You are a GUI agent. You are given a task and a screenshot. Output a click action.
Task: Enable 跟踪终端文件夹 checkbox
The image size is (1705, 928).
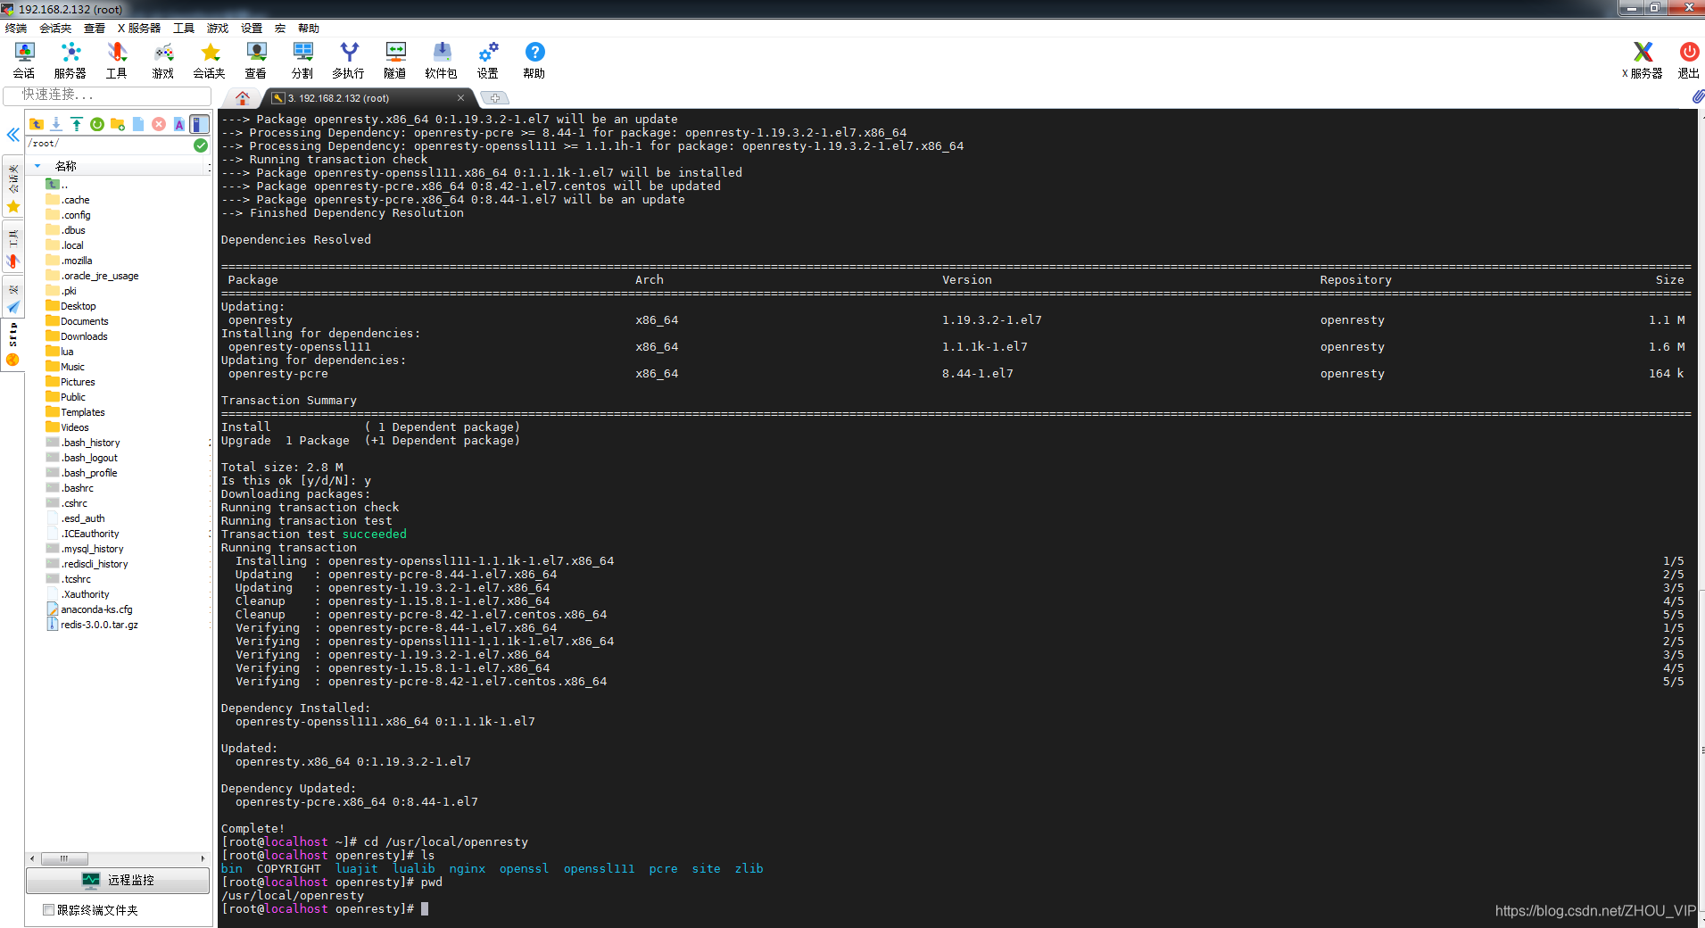49,910
